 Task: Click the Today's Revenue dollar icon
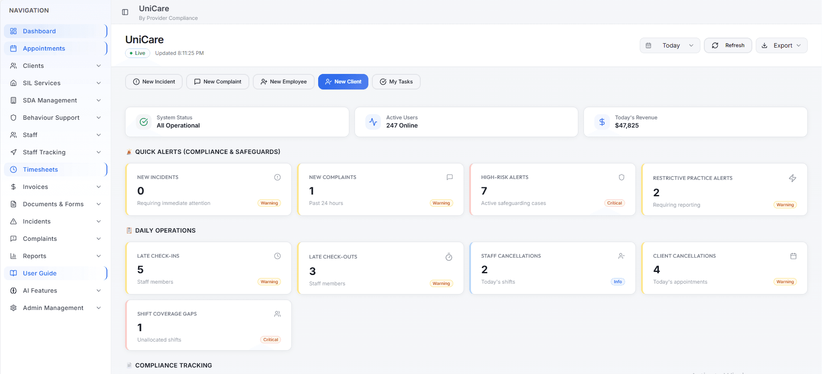pyautogui.click(x=602, y=122)
